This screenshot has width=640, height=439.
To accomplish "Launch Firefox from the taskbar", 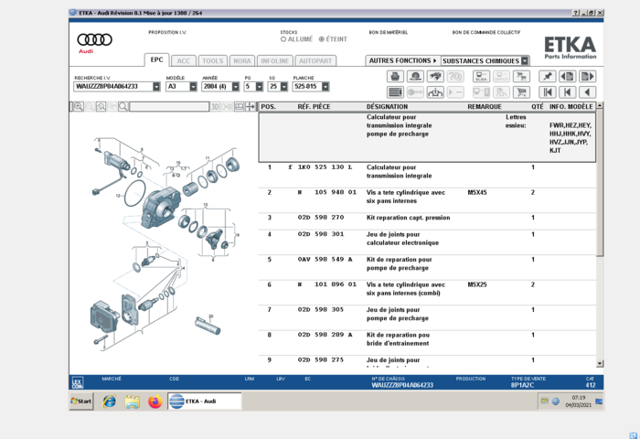I will (x=155, y=402).
